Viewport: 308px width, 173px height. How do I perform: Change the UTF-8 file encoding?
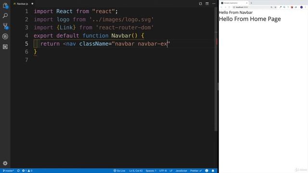[163, 171]
